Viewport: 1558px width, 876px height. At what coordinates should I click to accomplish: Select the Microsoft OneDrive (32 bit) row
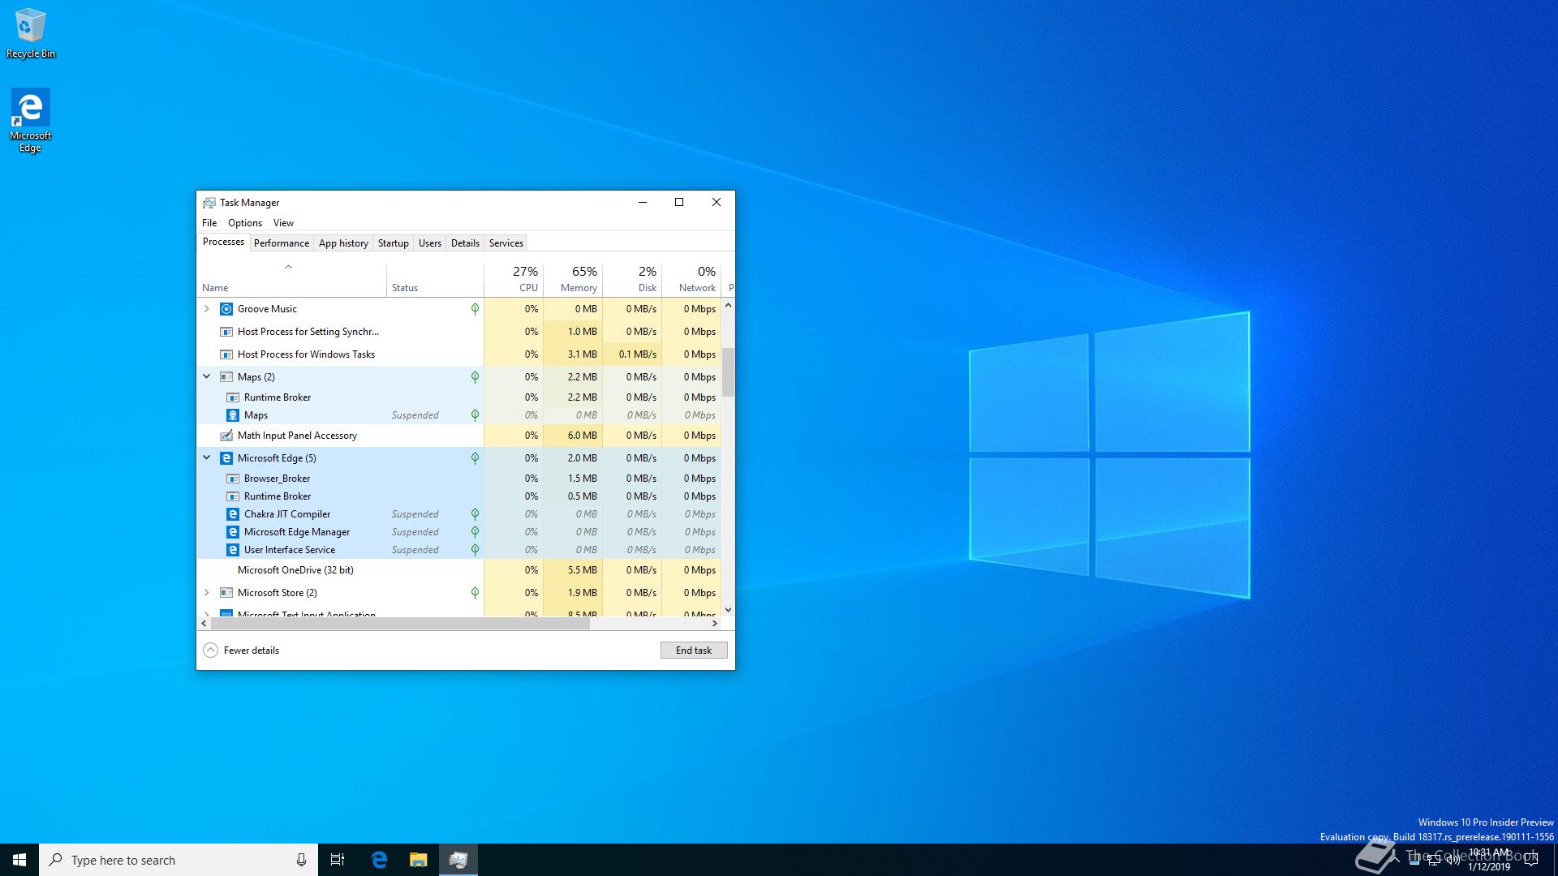click(x=459, y=570)
